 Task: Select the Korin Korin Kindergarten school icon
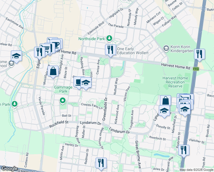(x=166, y=49)
